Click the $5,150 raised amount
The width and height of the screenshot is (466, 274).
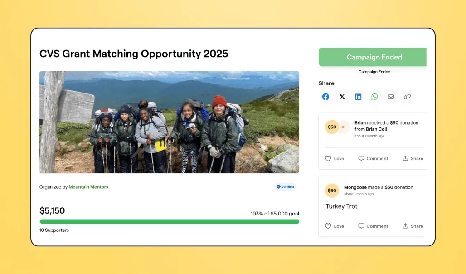tap(52, 210)
